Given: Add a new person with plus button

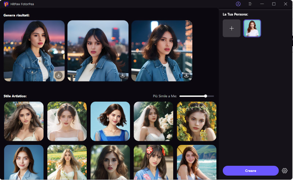Looking at the screenshot, I should pos(231,28).
